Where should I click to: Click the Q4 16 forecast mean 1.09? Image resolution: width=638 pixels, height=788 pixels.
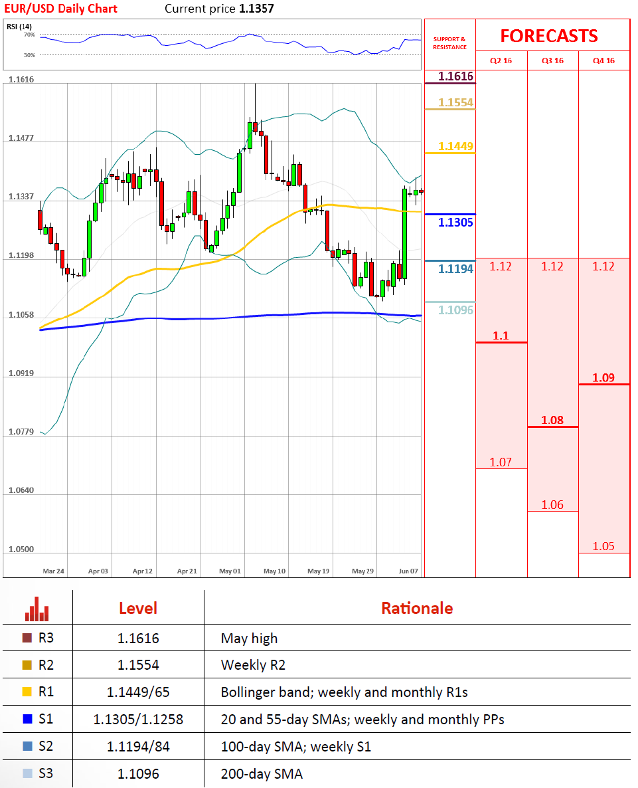[x=603, y=378]
